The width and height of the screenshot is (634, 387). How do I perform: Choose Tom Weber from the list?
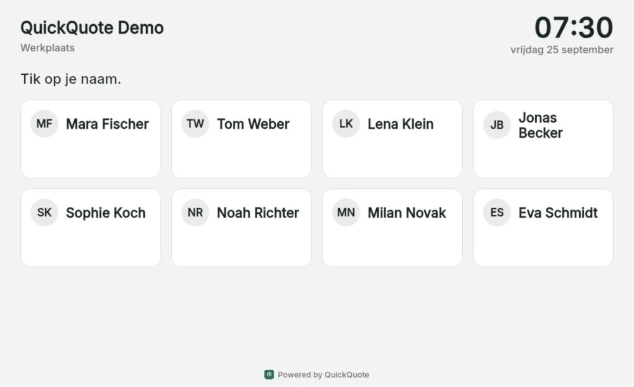click(242, 139)
